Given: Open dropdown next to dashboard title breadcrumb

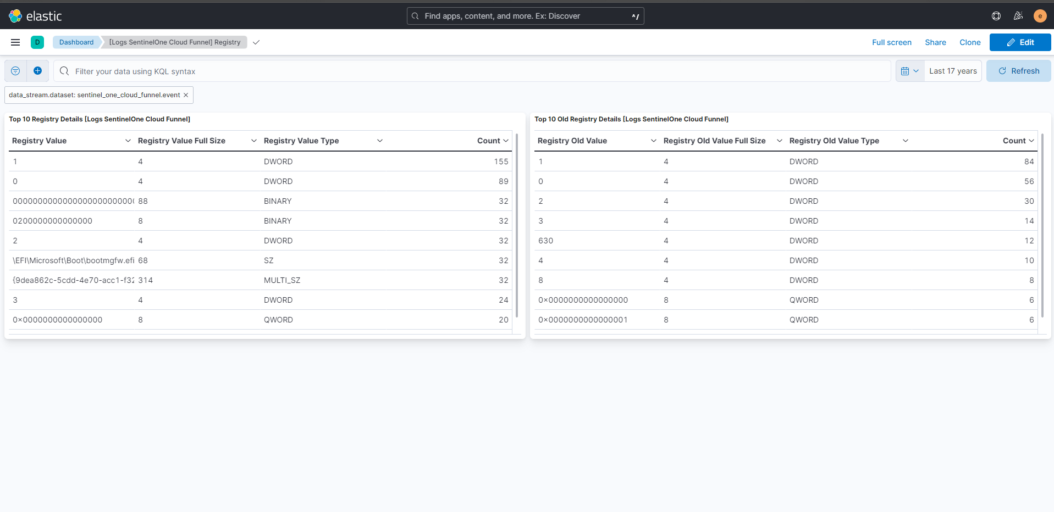Looking at the screenshot, I should pos(256,42).
